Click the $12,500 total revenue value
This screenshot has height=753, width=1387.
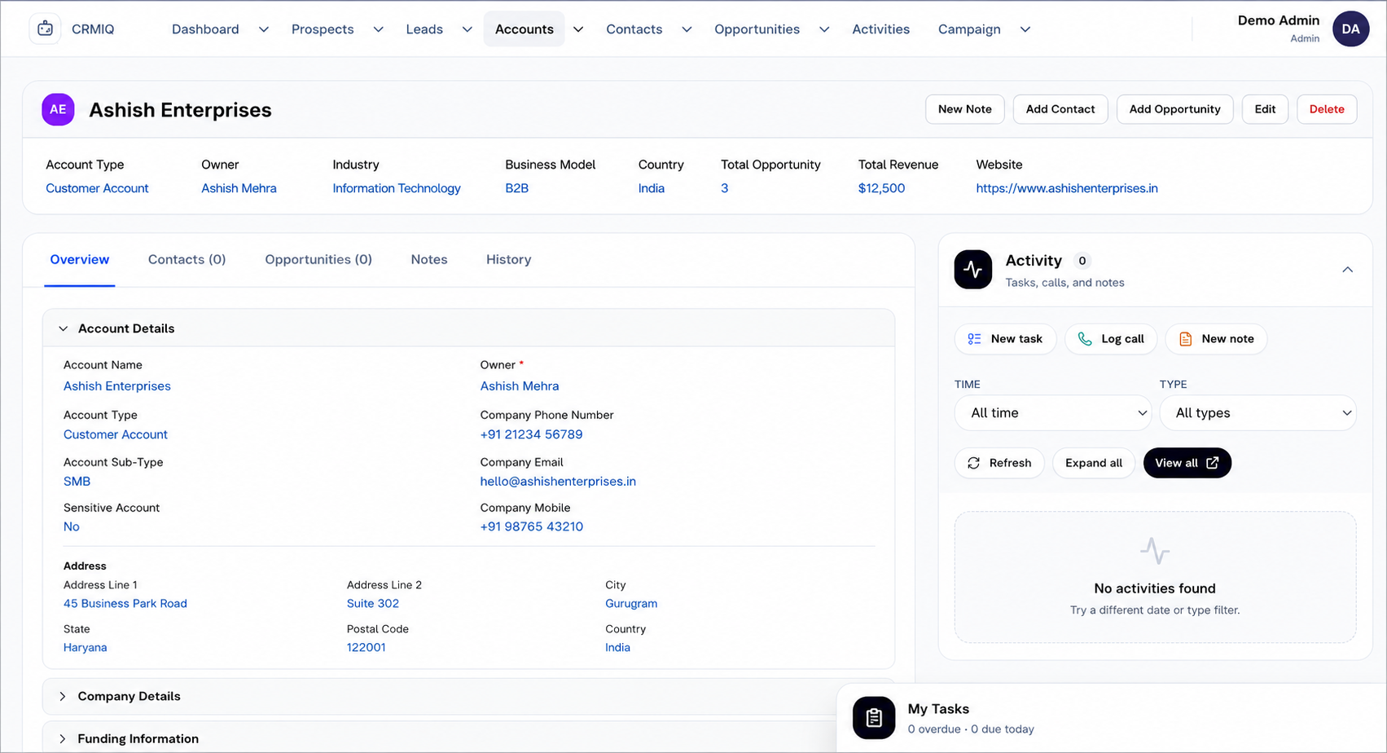coord(881,188)
